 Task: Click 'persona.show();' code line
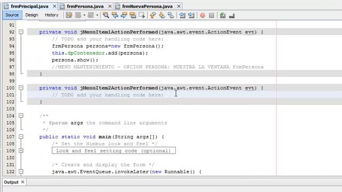pyautogui.click(x=75, y=60)
